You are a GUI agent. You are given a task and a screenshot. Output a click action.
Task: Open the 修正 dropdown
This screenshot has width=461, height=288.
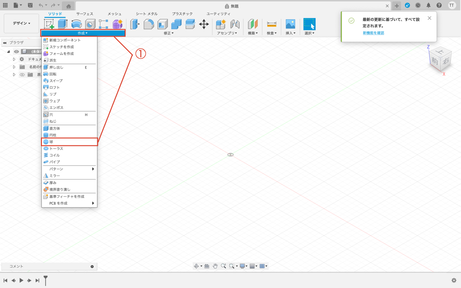[168, 33]
